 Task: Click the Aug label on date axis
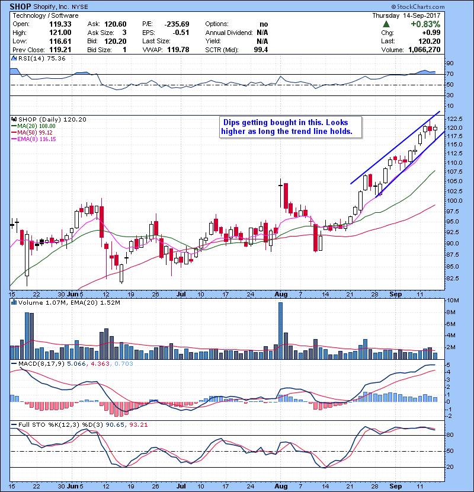280,293
